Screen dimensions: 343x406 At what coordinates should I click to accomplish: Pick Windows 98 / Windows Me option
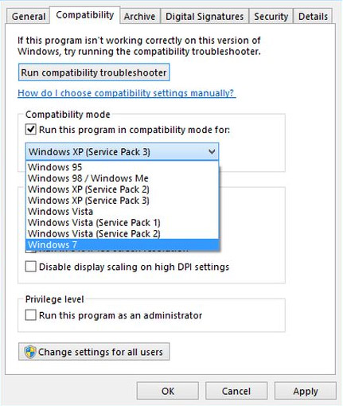(x=123, y=178)
